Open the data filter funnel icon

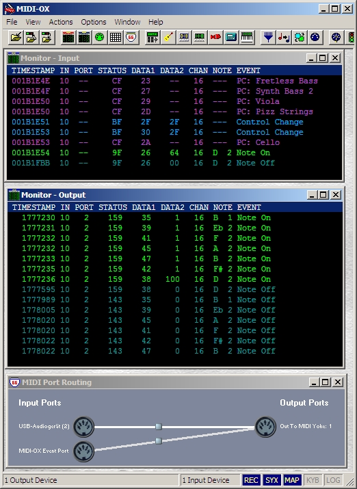[x=268, y=38]
